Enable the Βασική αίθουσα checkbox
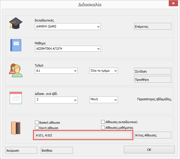 pyautogui.click(x=37, y=123)
